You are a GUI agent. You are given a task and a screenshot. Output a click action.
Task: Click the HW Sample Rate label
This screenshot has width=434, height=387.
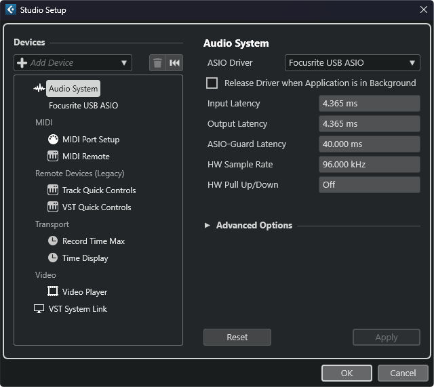[x=240, y=164]
